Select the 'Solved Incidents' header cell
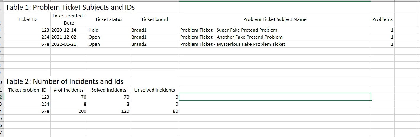Viewport: 420px width, 137px height. click(109, 90)
